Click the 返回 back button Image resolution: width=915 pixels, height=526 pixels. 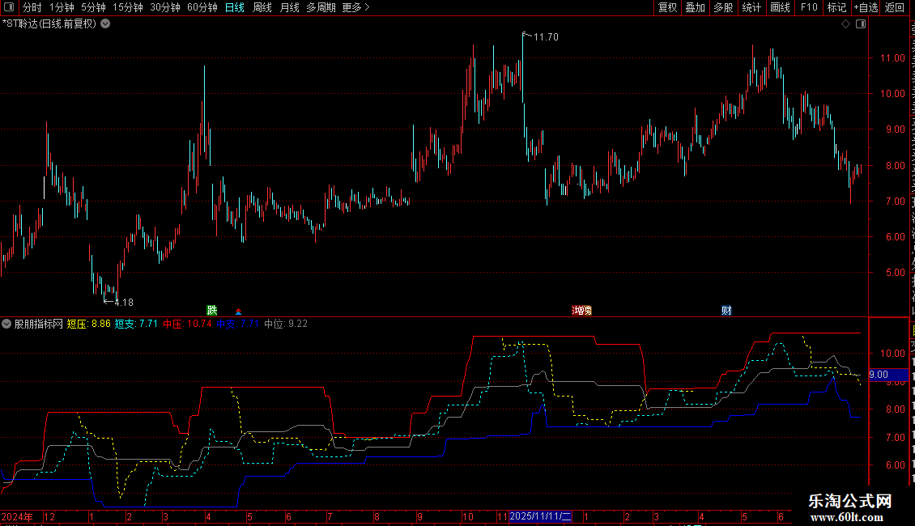(895, 7)
